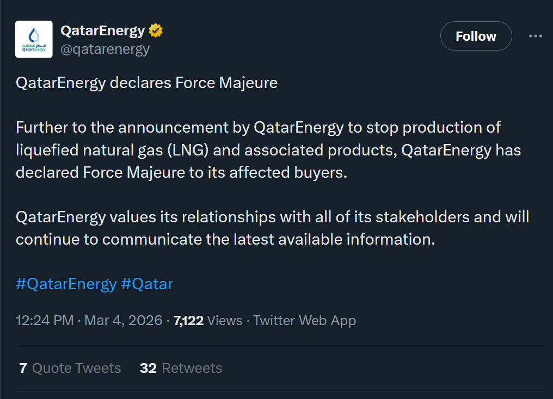Click the Twitter Web App source label
This screenshot has height=399, width=553.
pyautogui.click(x=304, y=321)
